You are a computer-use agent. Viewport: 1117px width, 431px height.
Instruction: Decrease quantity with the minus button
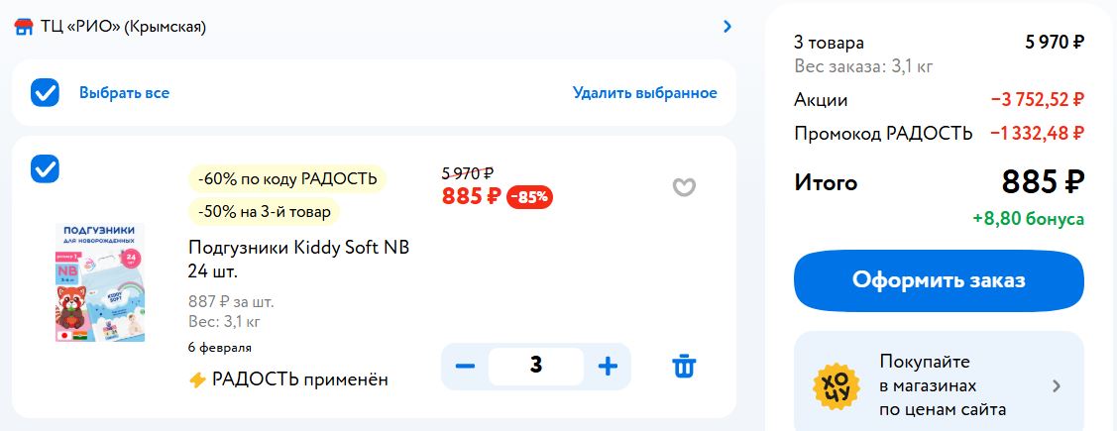[x=465, y=366]
